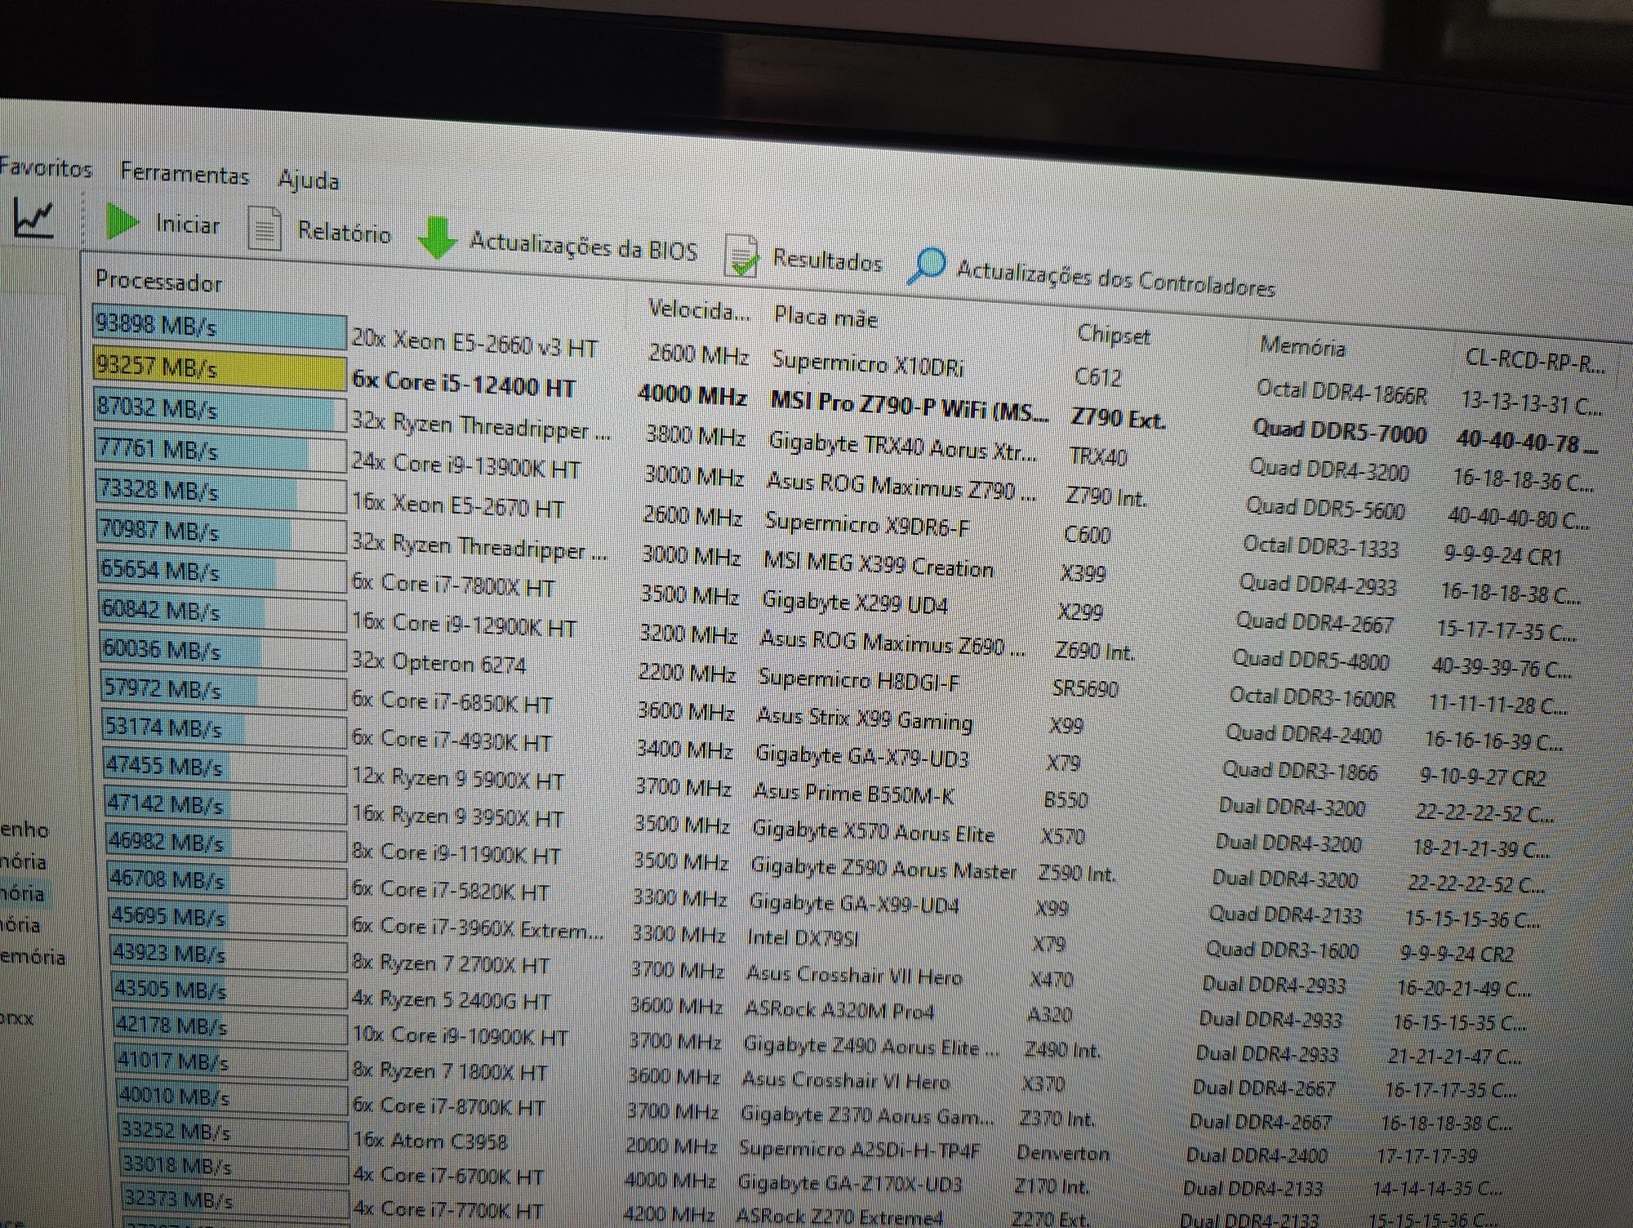Click the Gigabyte TRX40 Aorus Xtr... cell
Screen dimensions: 1633x1228
click(903, 447)
